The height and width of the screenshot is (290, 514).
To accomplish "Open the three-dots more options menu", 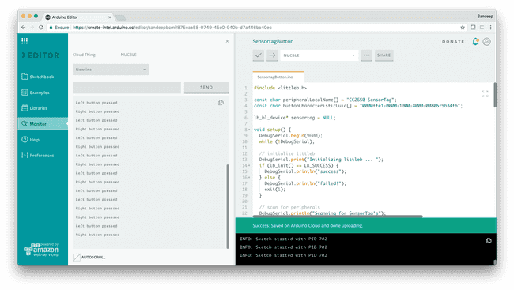I will [366, 55].
